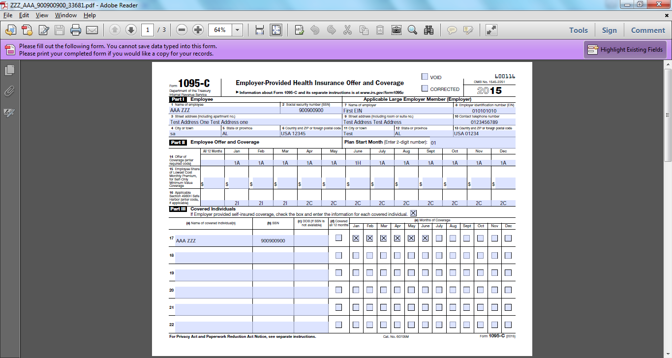Go to next page arrow
The image size is (672, 358).
[x=131, y=30]
